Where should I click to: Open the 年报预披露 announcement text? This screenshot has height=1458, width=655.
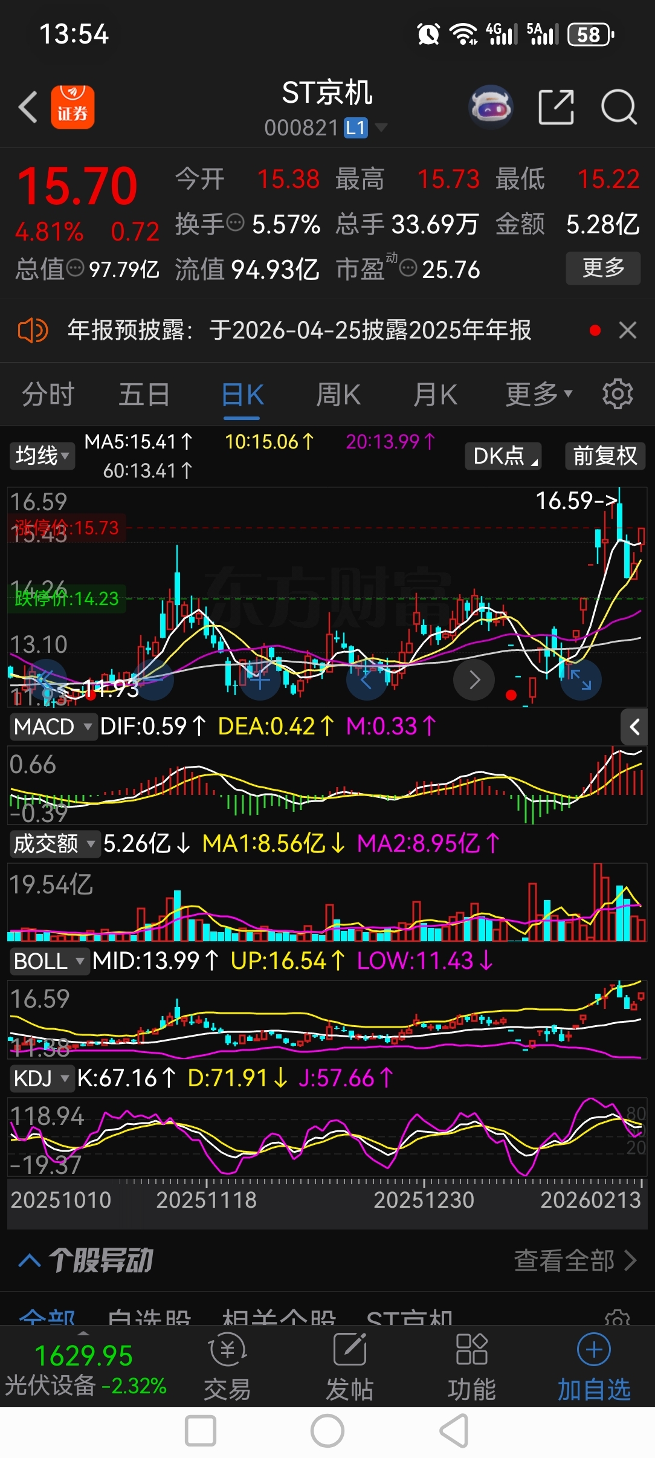(x=299, y=331)
